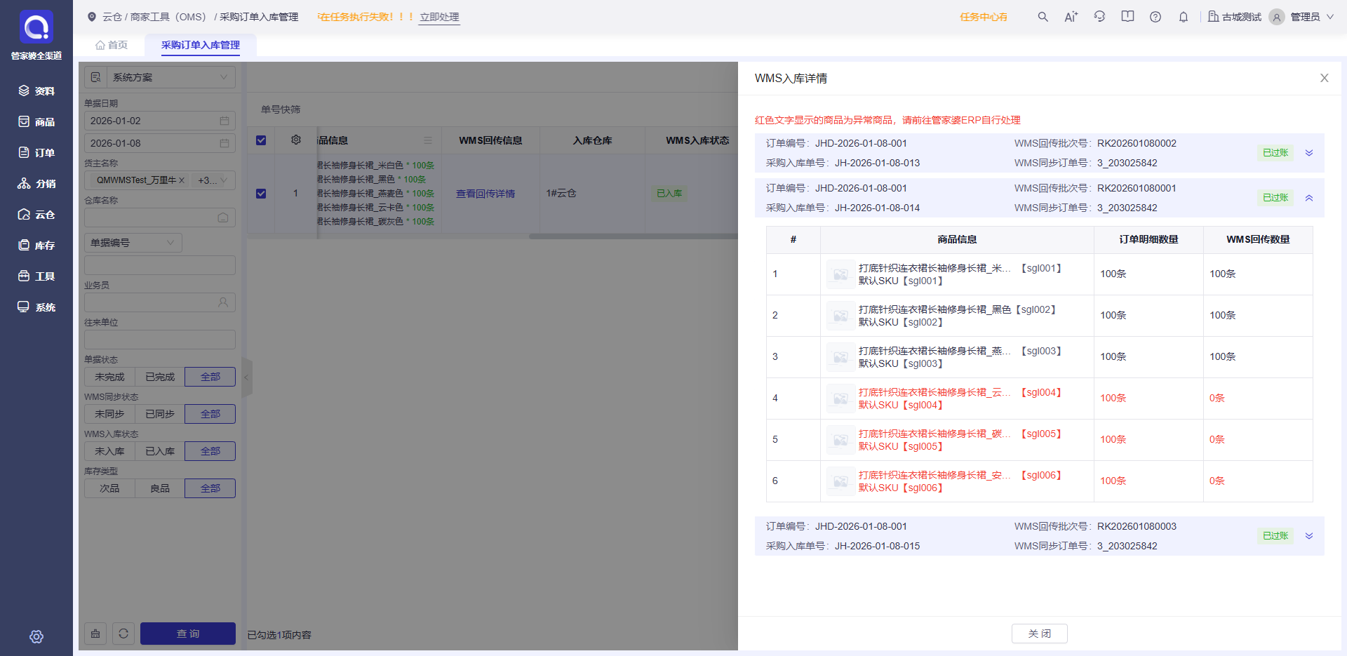Click the customer service headset icon
This screenshot has width=1347, height=656.
(1099, 17)
